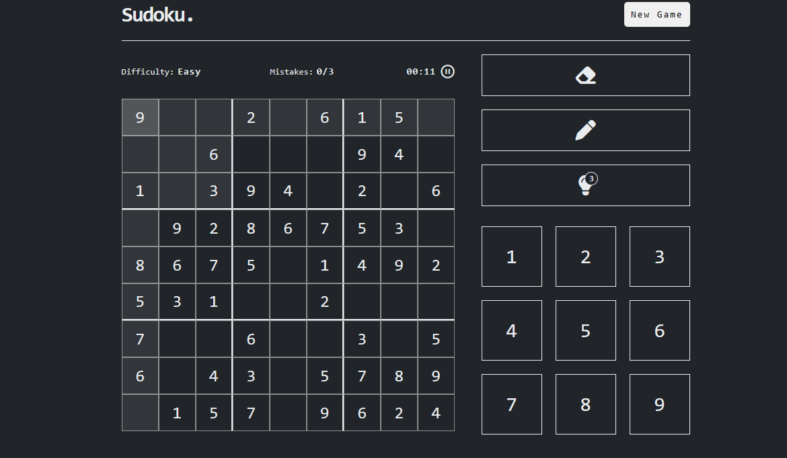
Task: Pick number 3 from the number pad
Action: (x=659, y=256)
